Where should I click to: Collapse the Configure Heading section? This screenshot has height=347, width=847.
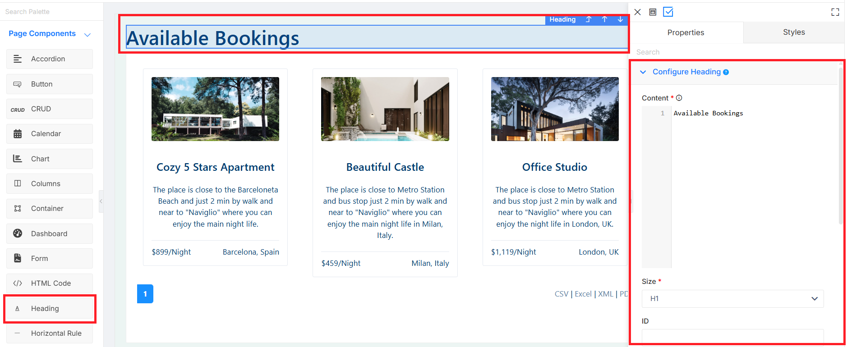pos(643,72)
